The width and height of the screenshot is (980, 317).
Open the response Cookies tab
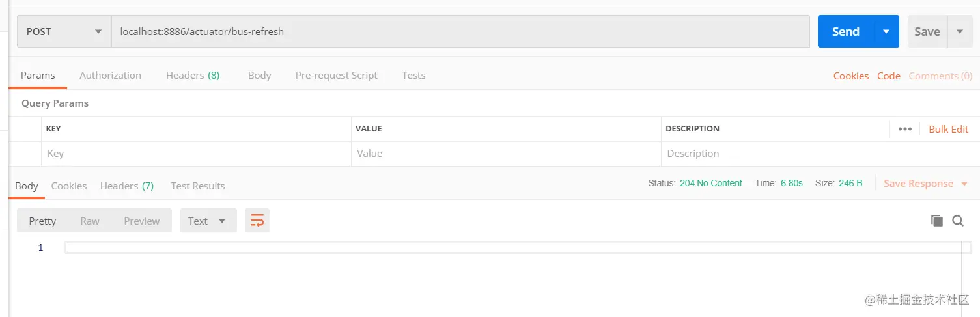tap(69, 186)
